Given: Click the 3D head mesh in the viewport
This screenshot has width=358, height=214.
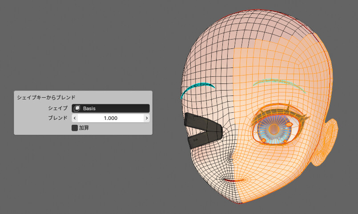Looking at the screenshot, I should click(x=260, y=107).
